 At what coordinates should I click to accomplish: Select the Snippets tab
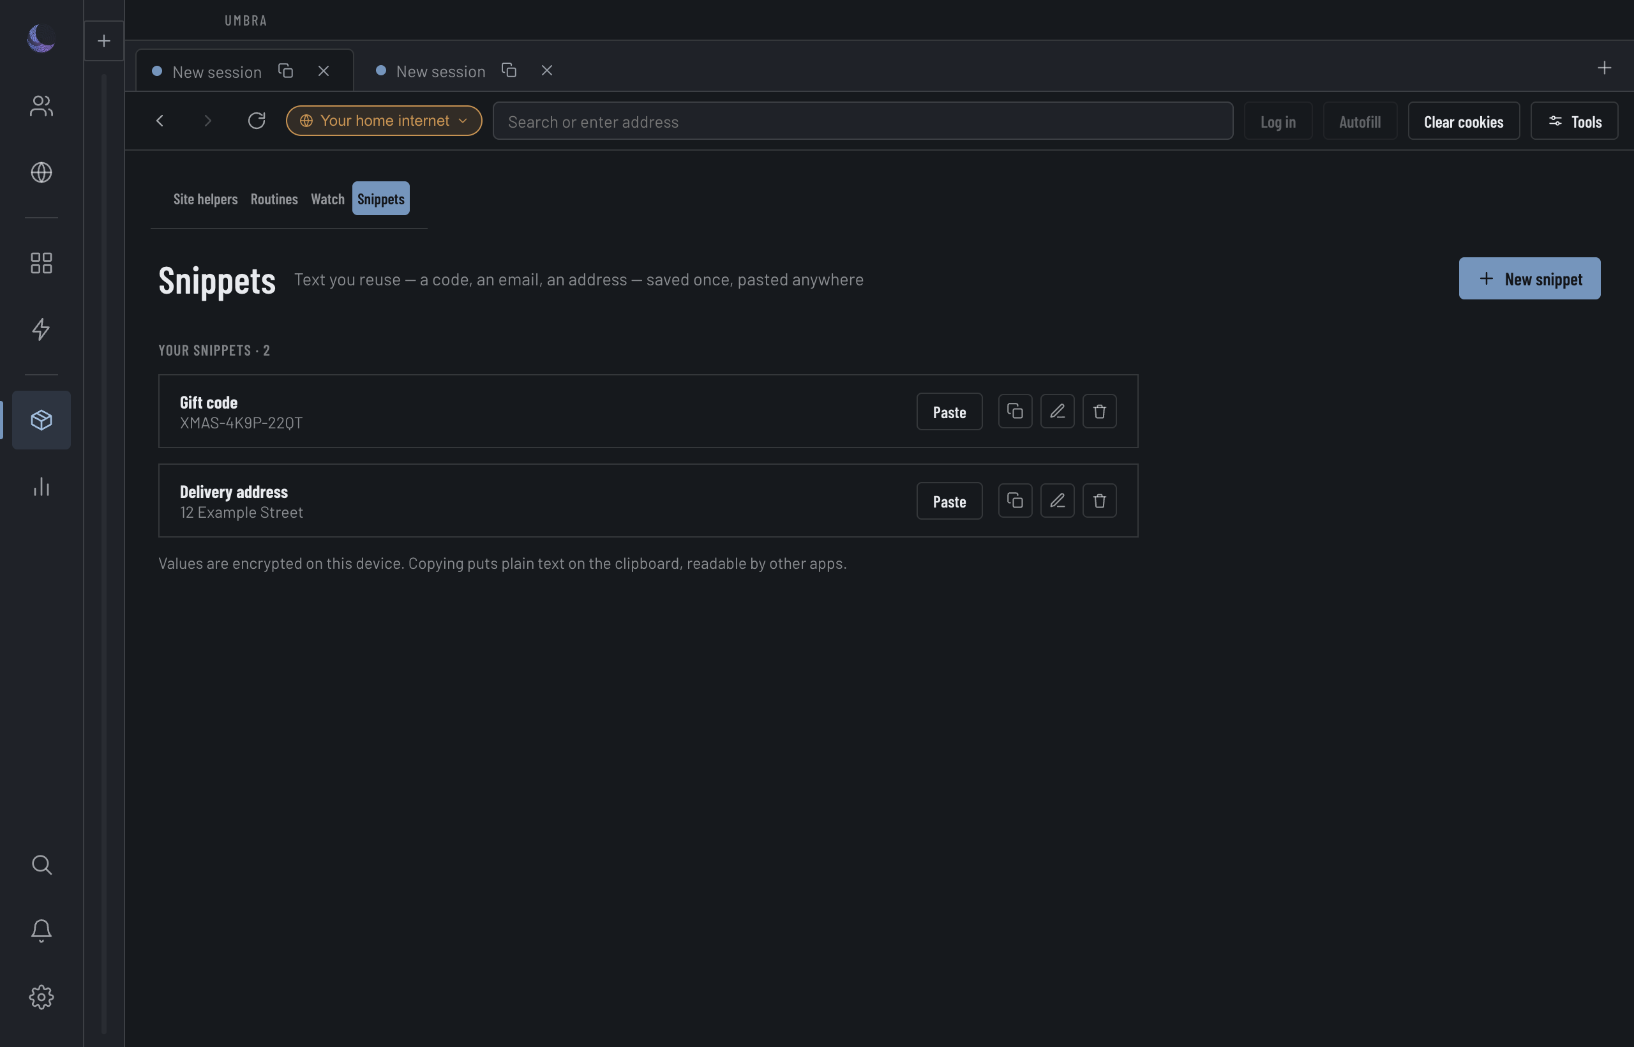coord(380,199)
